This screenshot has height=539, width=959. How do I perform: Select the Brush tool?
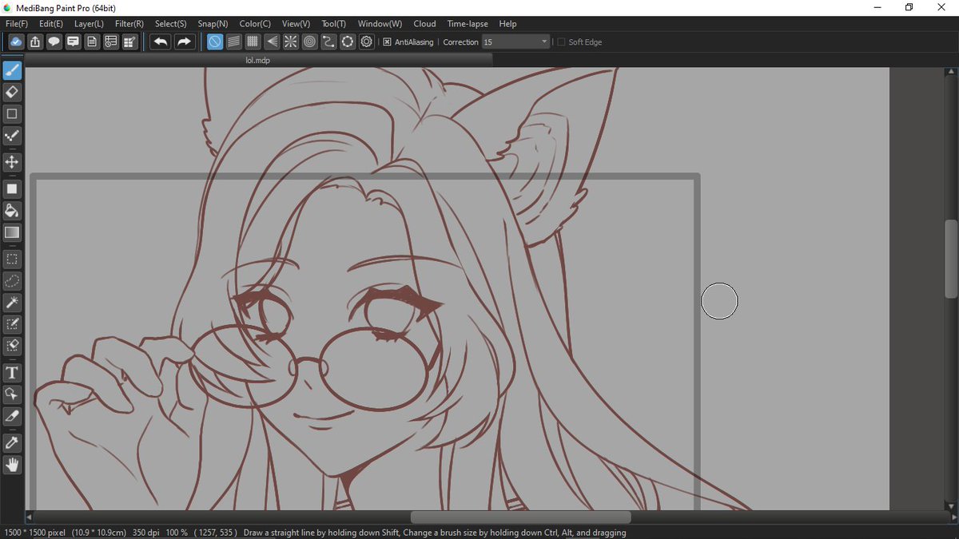(x=12, y=71)
